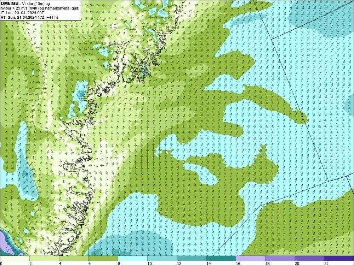This screenshot has height=266, width=354.
Task: Click the legend scale value '16'
Action: pos(238,264)
